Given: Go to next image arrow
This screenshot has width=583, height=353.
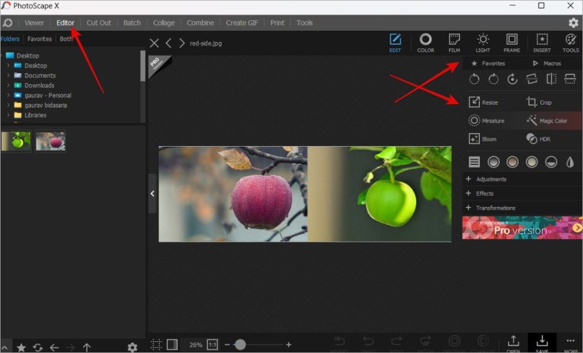Looking at the screenshot, I should click(182, 43).
